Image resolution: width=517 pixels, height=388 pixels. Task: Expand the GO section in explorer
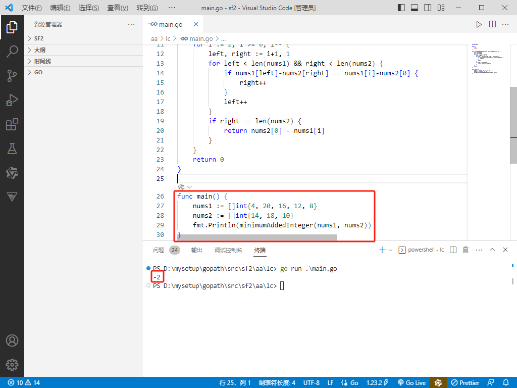point(84,73)
